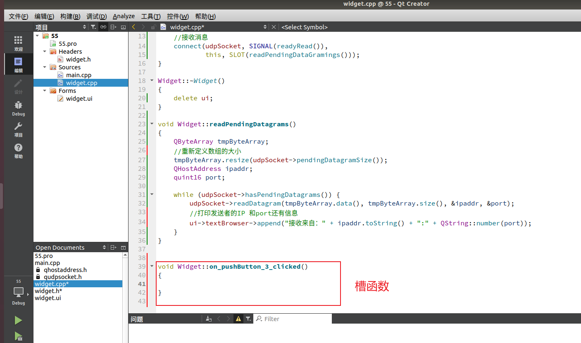581x343 pixels.
Task: Collapse the Forms folder
Action: tap(45, 91)
